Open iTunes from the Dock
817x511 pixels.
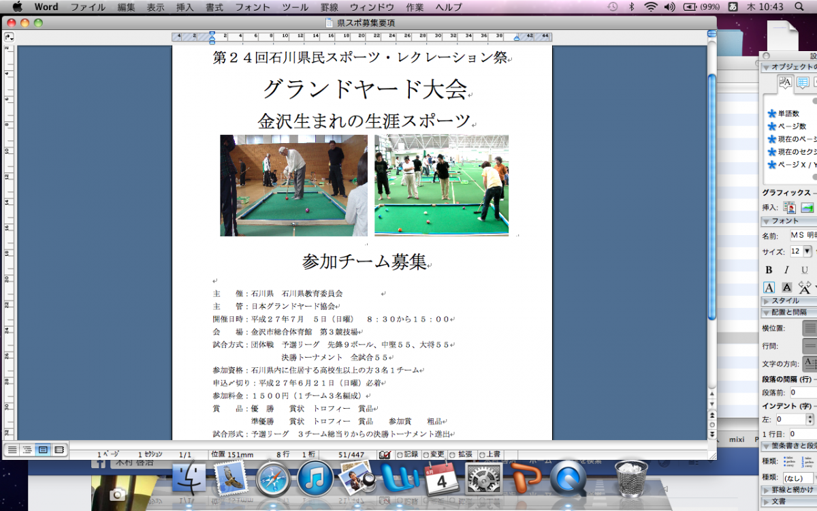point(315,479)
